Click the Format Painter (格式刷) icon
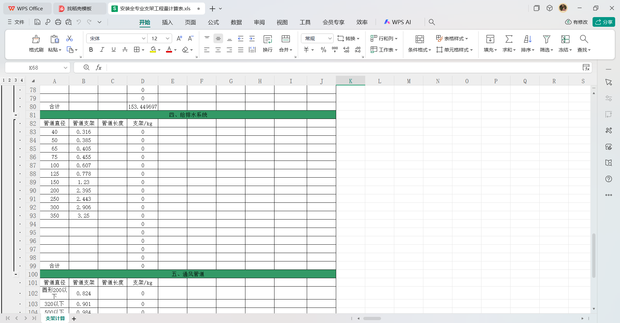 [36, 39]
